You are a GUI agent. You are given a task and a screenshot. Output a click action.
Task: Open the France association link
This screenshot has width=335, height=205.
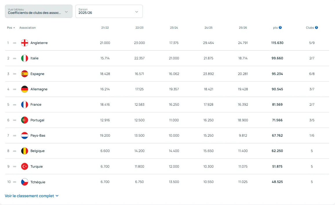click(36, 105)
